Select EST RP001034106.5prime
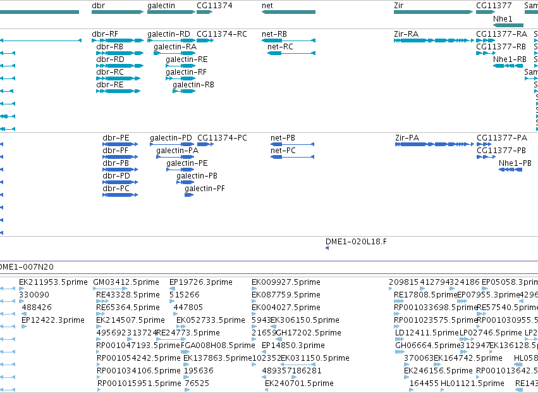 [x=99, y=377]
